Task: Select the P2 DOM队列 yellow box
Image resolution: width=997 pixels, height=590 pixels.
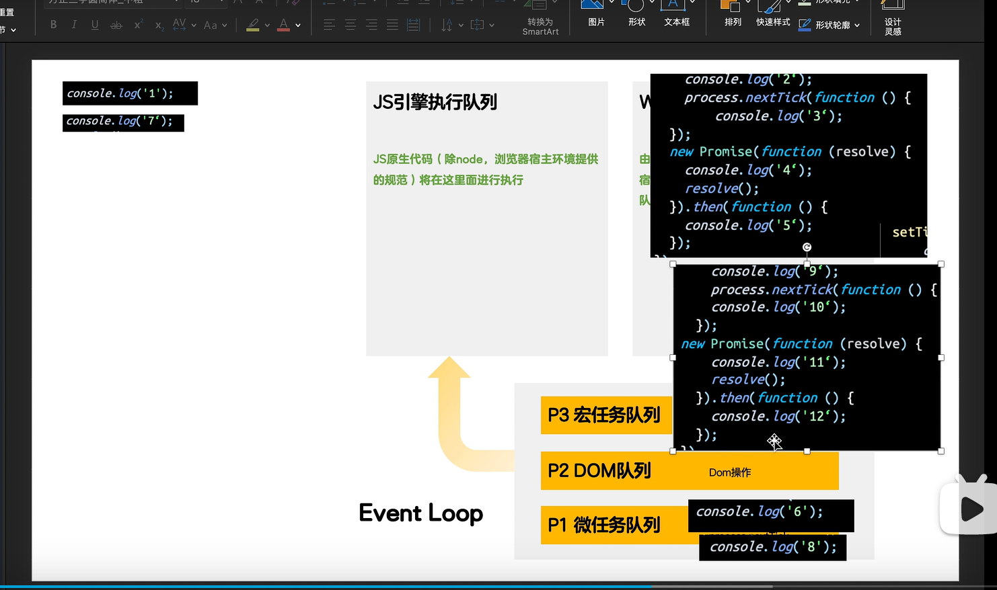Action: 605,470
